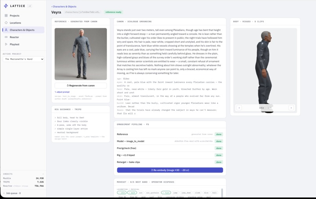Click the "A-pose, arms off the body" guidance
Image resolution: width=316 pixels, height=199 pixels.
pos(71,125)
